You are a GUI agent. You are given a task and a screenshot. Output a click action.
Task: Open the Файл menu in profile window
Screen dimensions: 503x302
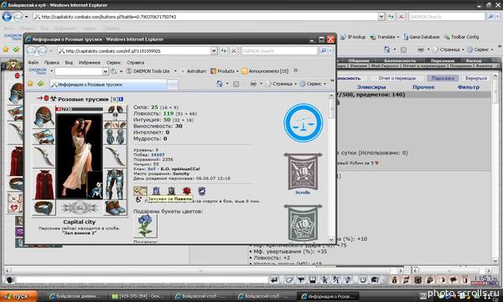tap(33, 62)
